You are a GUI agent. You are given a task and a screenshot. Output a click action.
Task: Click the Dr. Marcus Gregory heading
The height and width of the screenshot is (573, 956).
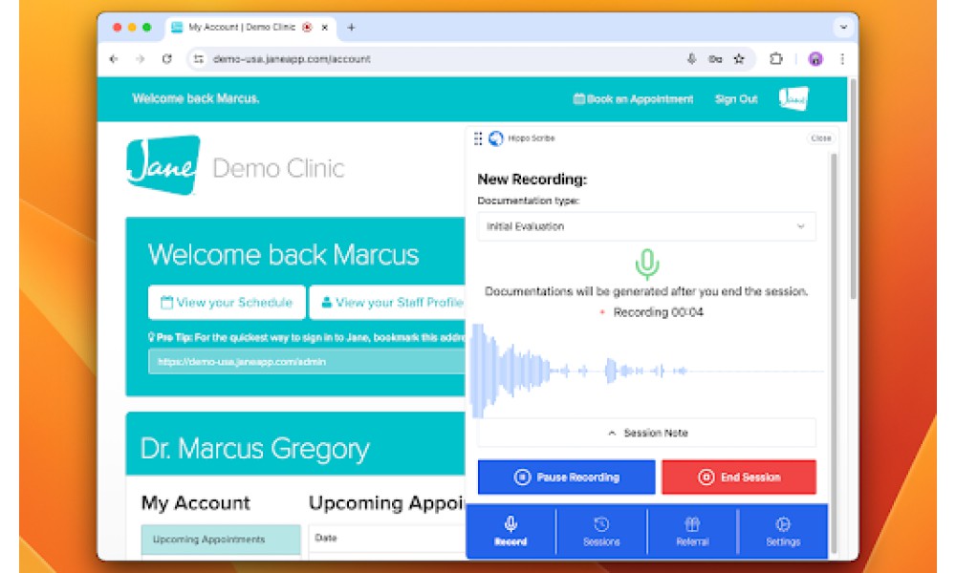coord(255,449)
